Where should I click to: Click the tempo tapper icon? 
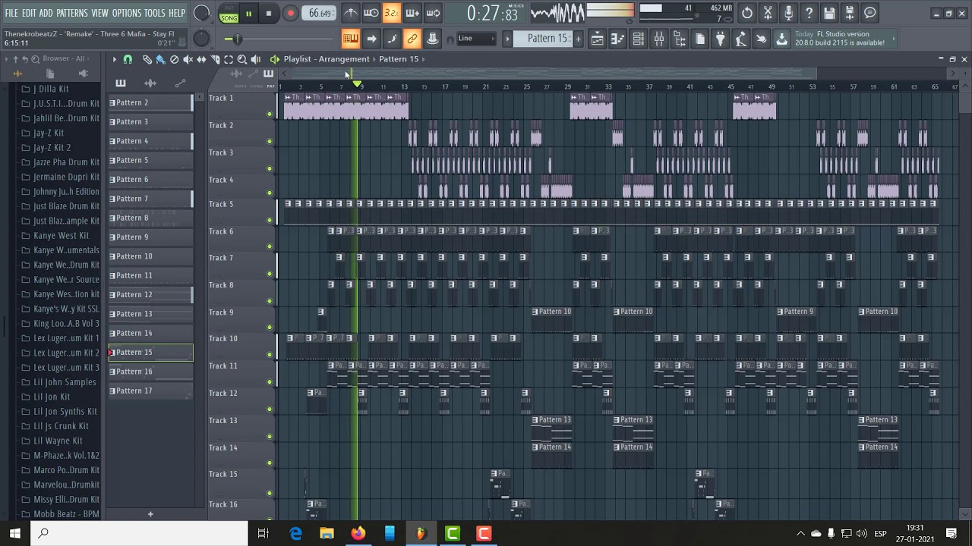click(x=741, y=39)
